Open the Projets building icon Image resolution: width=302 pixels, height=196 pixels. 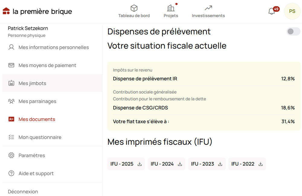point(171,8)
